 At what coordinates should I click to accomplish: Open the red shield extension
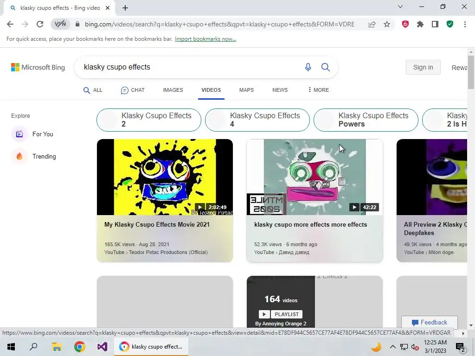coord(405,24)
